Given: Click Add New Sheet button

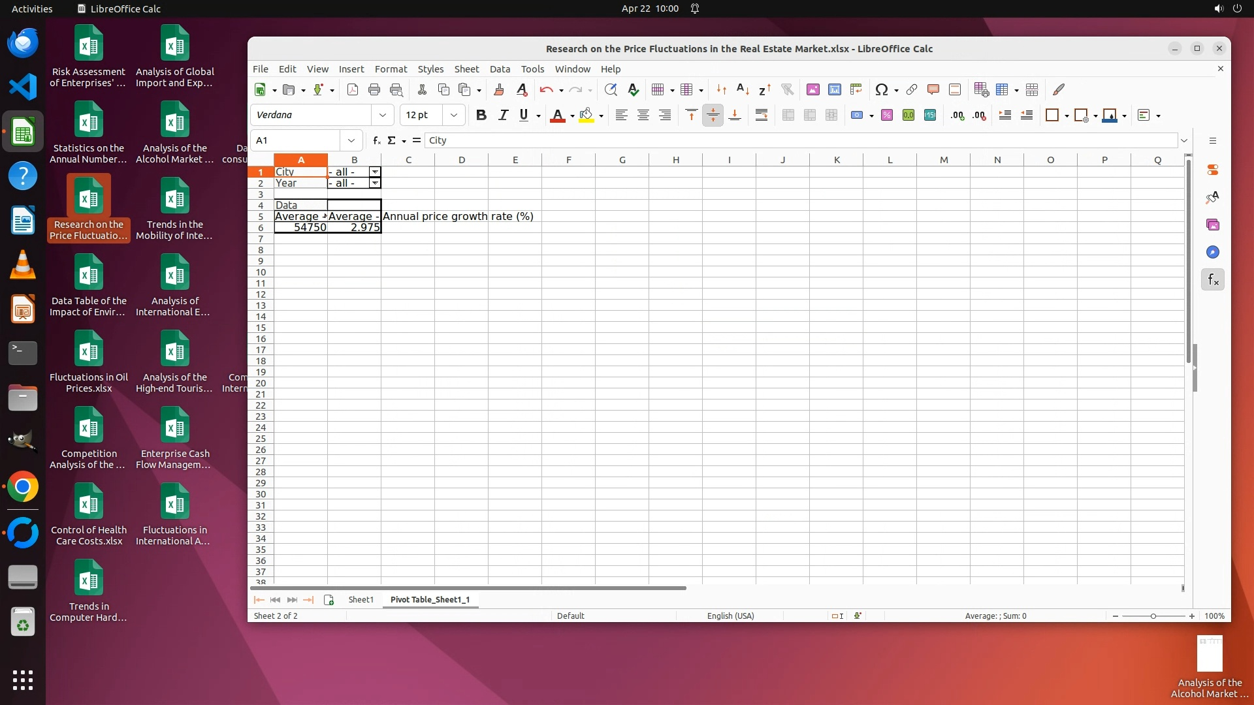Looking at the screenshot, I should pos(329,600).
